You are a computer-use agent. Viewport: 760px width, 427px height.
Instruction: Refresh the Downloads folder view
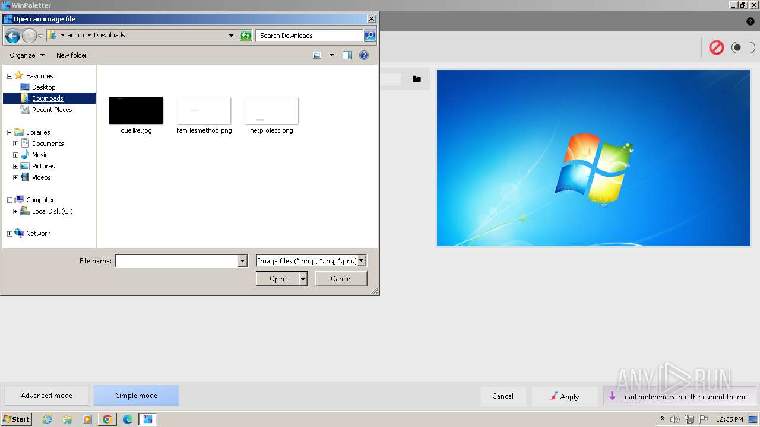pyautogui.click(x=246, y=36)
